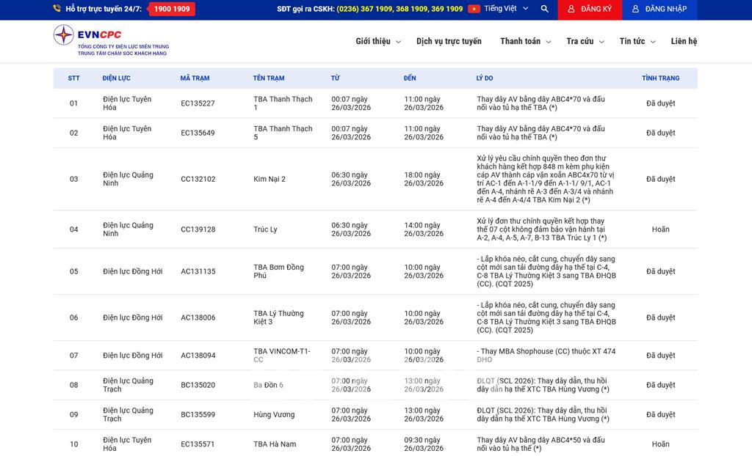
Task: Select the Kim Nại 2 station row
Action: [x=270, y=179]
